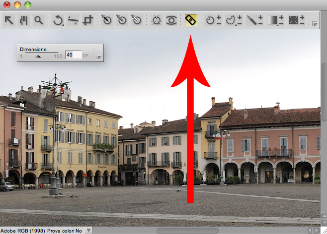The height and width of the screenshot is (234, 327).
Task: Collapse the Dimensione panel using corner icon
Action: click(98, 57)
